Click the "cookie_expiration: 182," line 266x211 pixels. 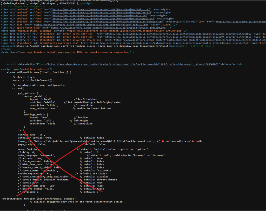click(35, 174)
